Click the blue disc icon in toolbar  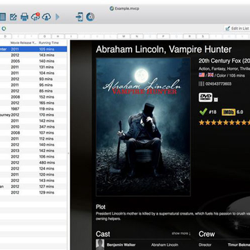click(90, 17)
